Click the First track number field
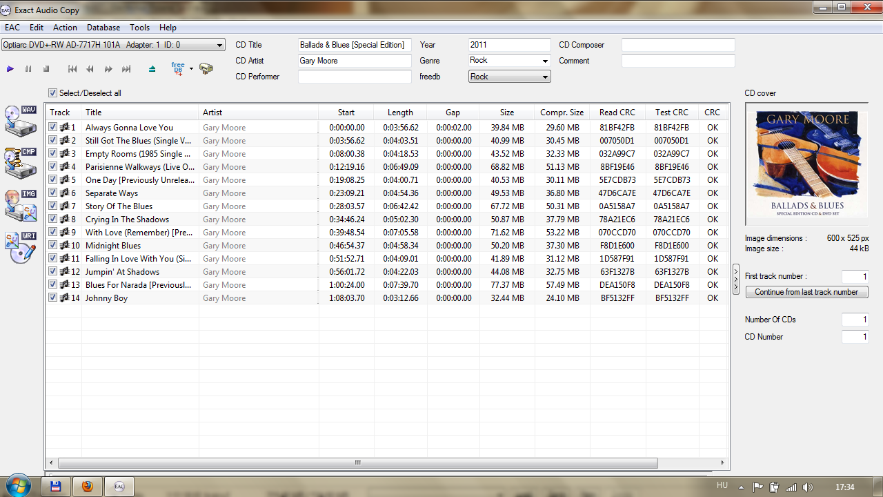This screenshot has width=883, height=497. coord(855,277)
